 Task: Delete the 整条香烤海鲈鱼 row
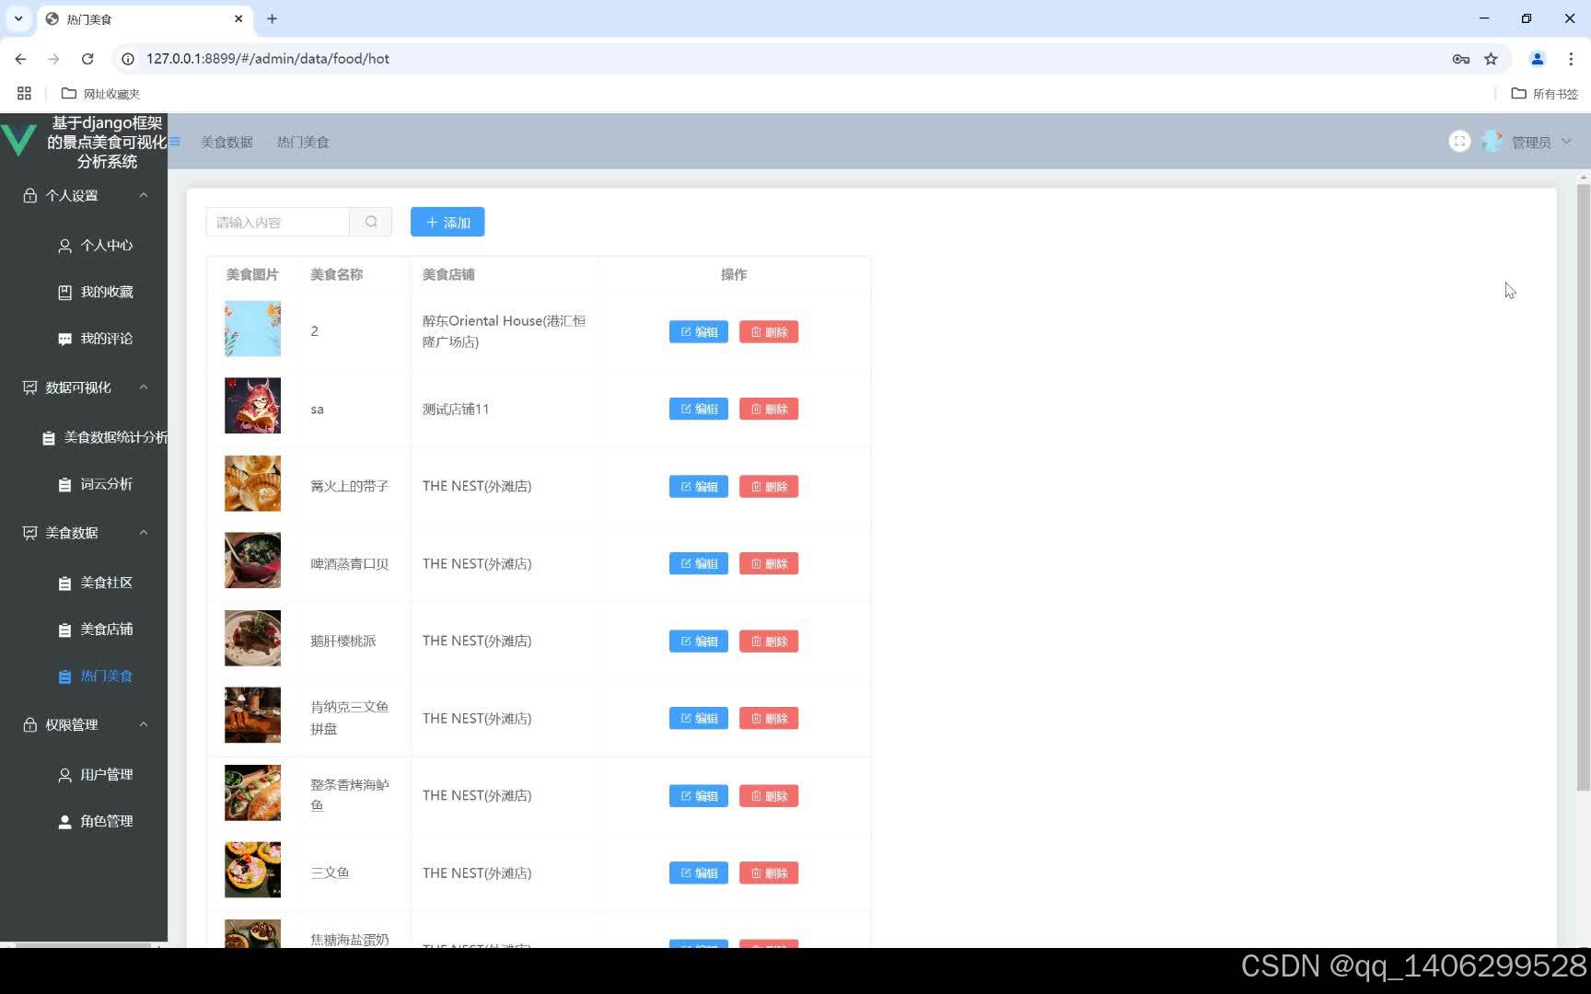[x=769, y=796]
